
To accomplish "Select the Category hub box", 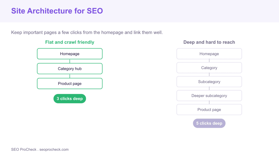I will pos(70,69).
